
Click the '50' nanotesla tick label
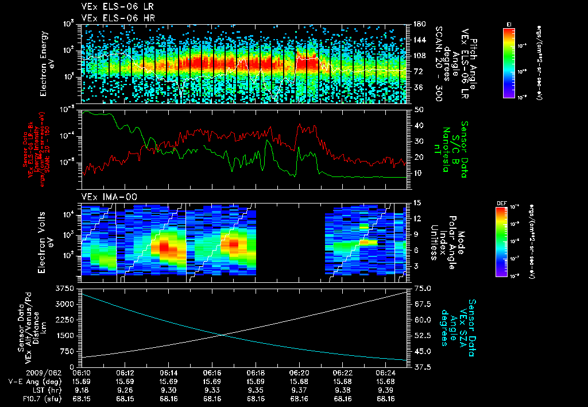pyautogui.click(x=419, y=110)
